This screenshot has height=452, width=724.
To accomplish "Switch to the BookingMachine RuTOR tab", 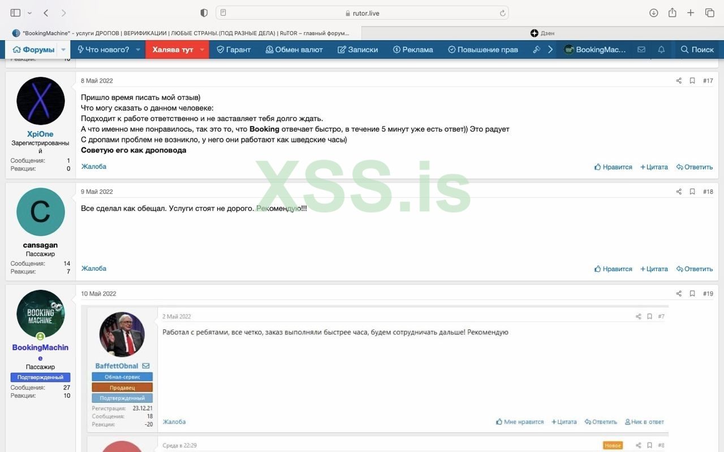I will coord(181,33).
